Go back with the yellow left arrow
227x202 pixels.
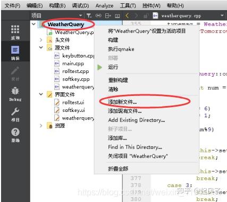point(127,16)
